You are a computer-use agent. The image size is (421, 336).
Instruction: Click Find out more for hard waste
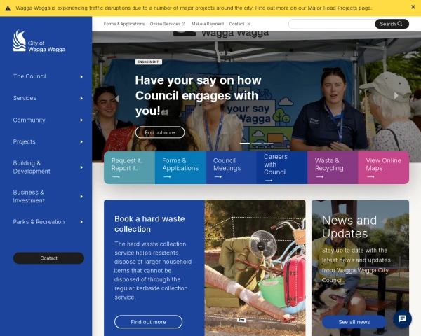click(x=149, y=322)
